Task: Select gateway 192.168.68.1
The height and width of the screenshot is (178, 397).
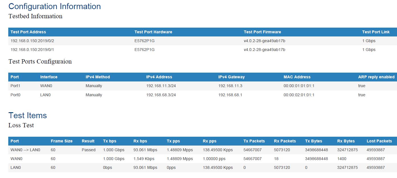Action: (230, 95)
